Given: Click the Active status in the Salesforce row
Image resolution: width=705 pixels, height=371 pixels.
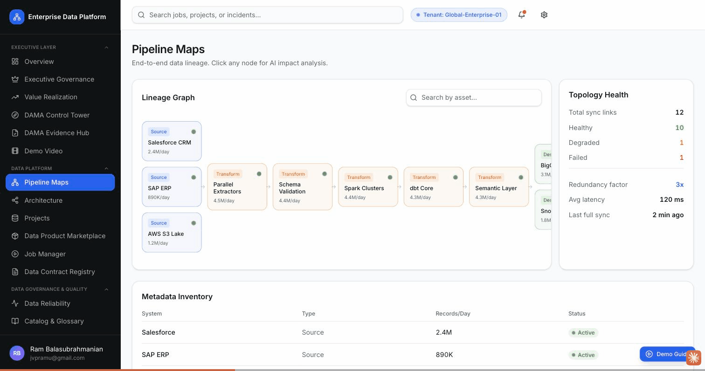Looking at the screenshot, I should coord(583,333).
